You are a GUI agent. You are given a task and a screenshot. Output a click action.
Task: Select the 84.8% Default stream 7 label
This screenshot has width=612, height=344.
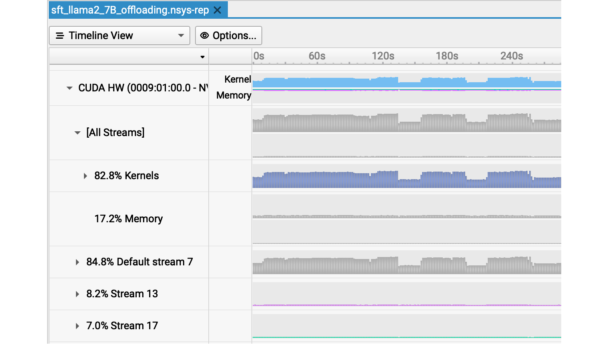point(140,262)
